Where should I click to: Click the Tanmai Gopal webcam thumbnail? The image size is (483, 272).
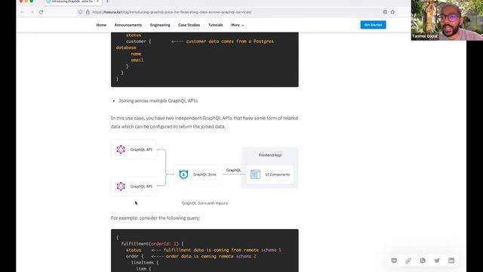click(447, 20)
